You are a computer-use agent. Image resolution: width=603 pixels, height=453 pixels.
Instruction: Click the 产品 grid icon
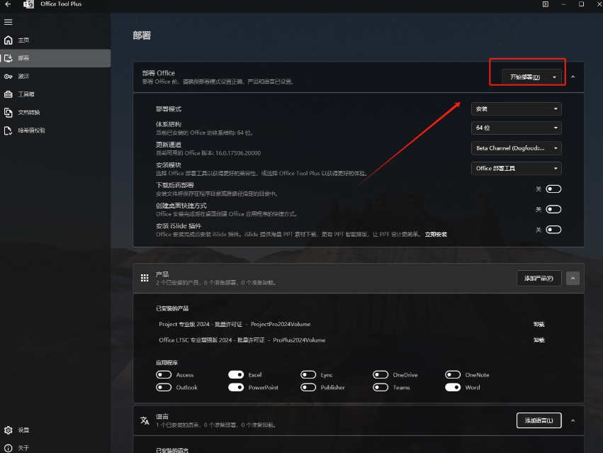click(145, 278)
